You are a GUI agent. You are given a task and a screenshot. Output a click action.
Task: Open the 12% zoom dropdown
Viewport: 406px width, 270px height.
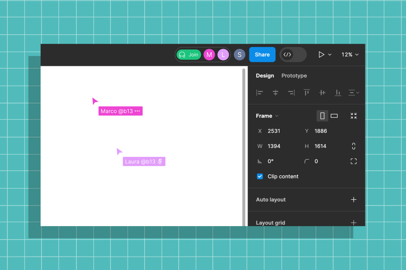(350, 54)
